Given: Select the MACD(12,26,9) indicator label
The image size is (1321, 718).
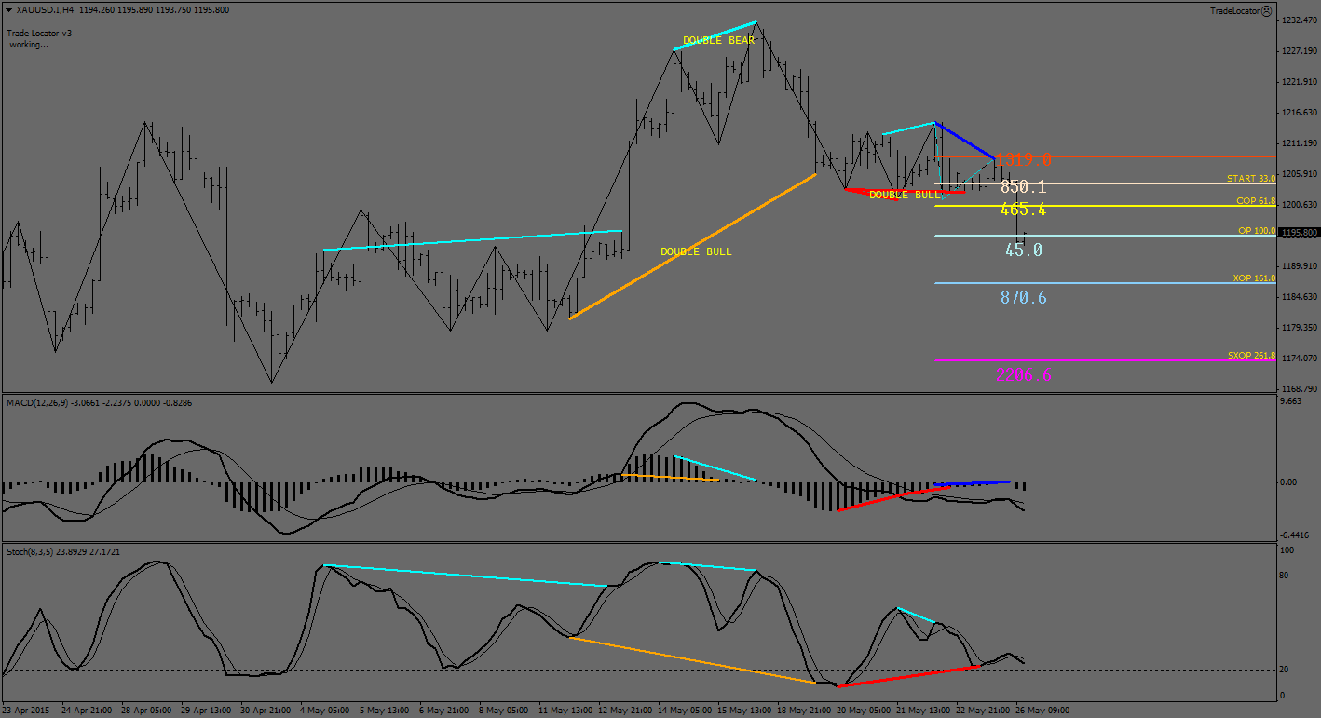Looking at the screenshot, I should tap(39, 402).
